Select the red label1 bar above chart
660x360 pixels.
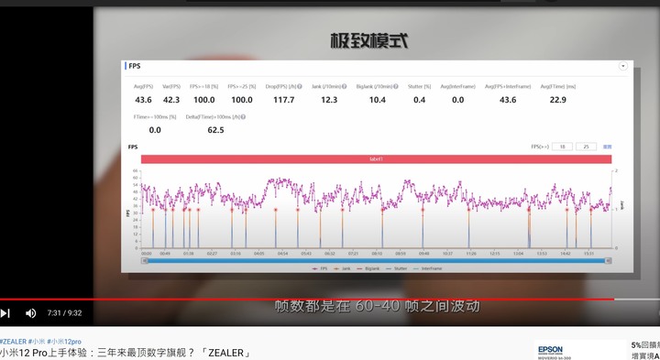(376, 159)
